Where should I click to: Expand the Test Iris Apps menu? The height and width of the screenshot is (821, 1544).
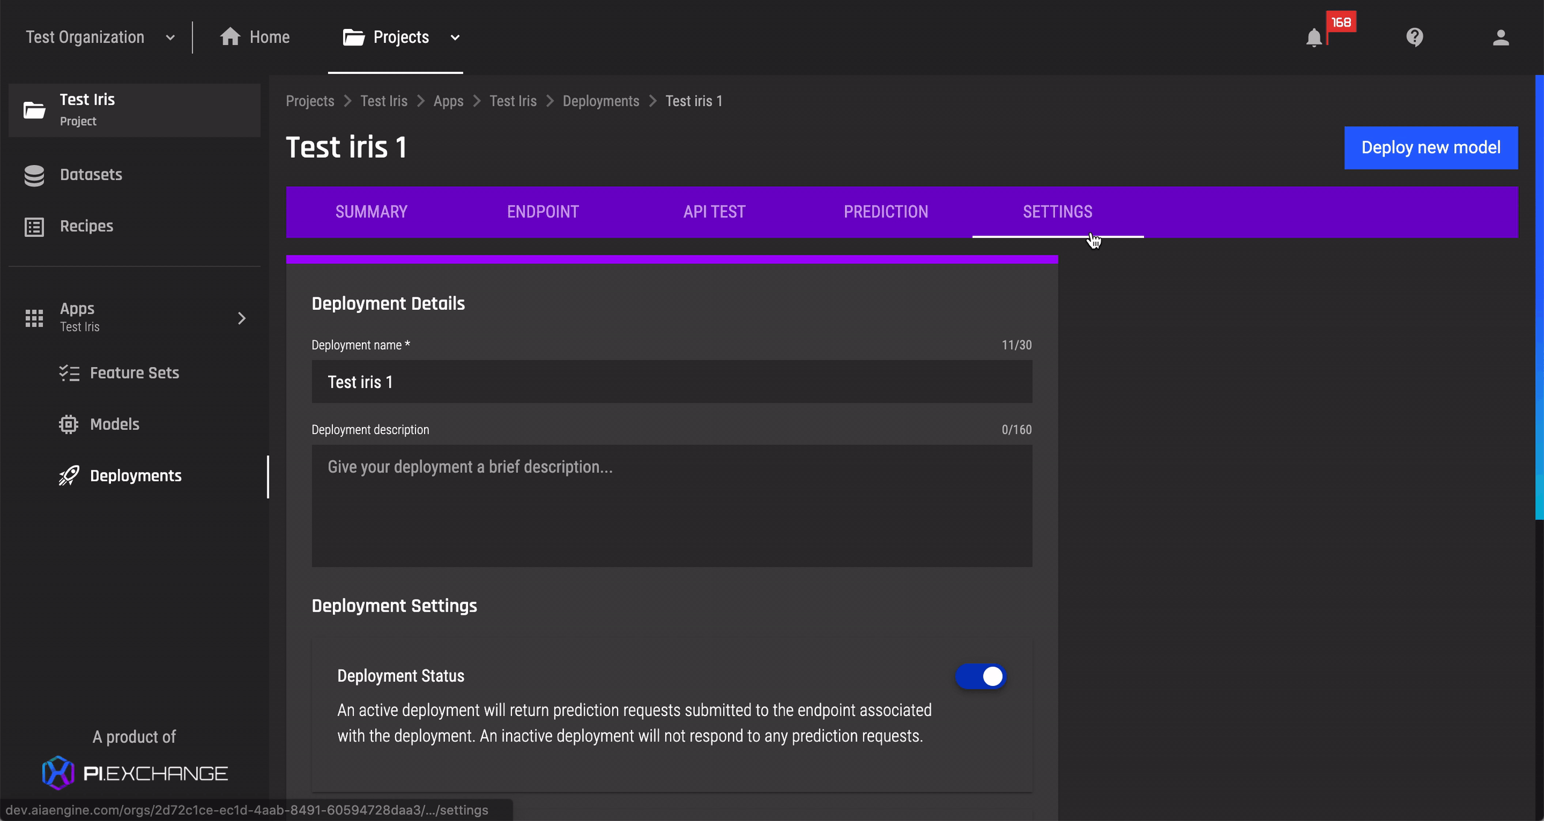pyautogui.click(x=242, y=316)
